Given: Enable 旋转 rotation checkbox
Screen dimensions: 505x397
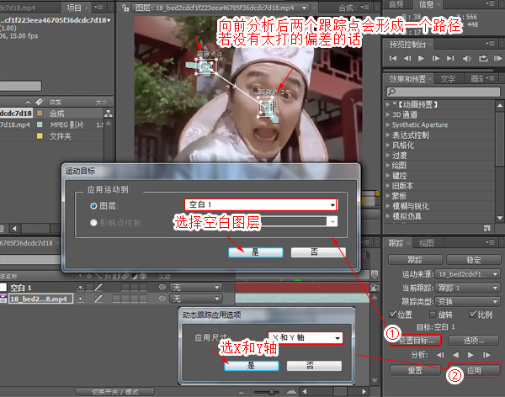Looking at the screenshot, I should pos(433,315).
